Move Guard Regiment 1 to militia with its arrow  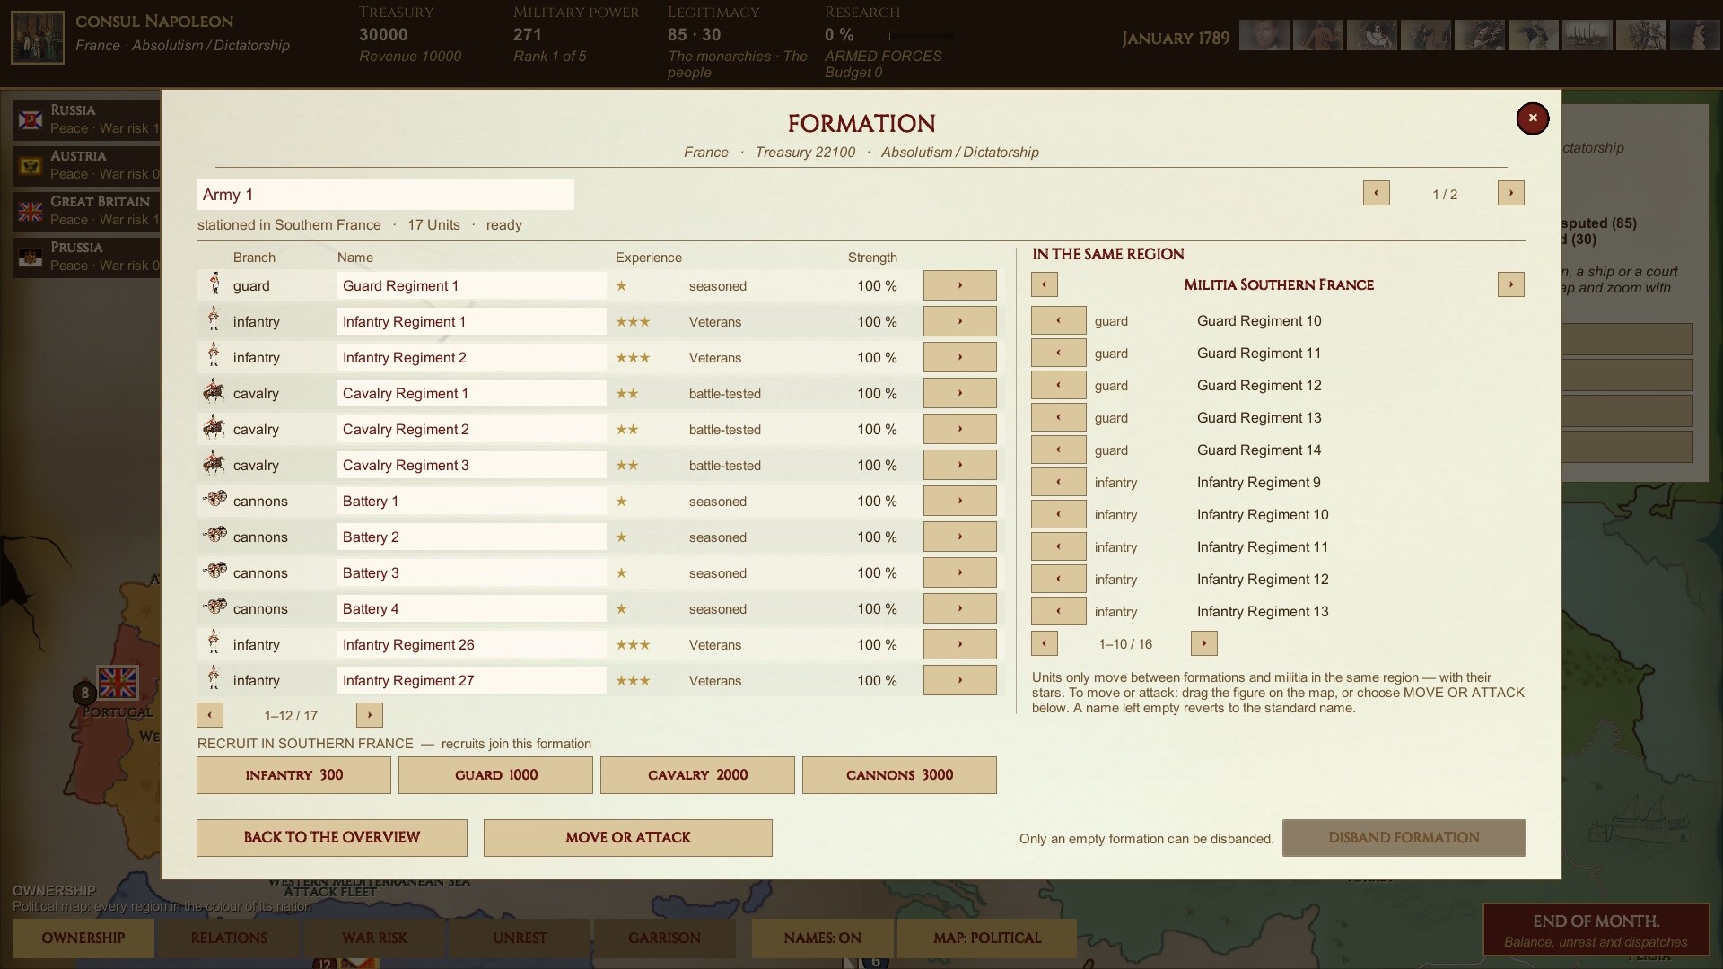pos(959,285)
